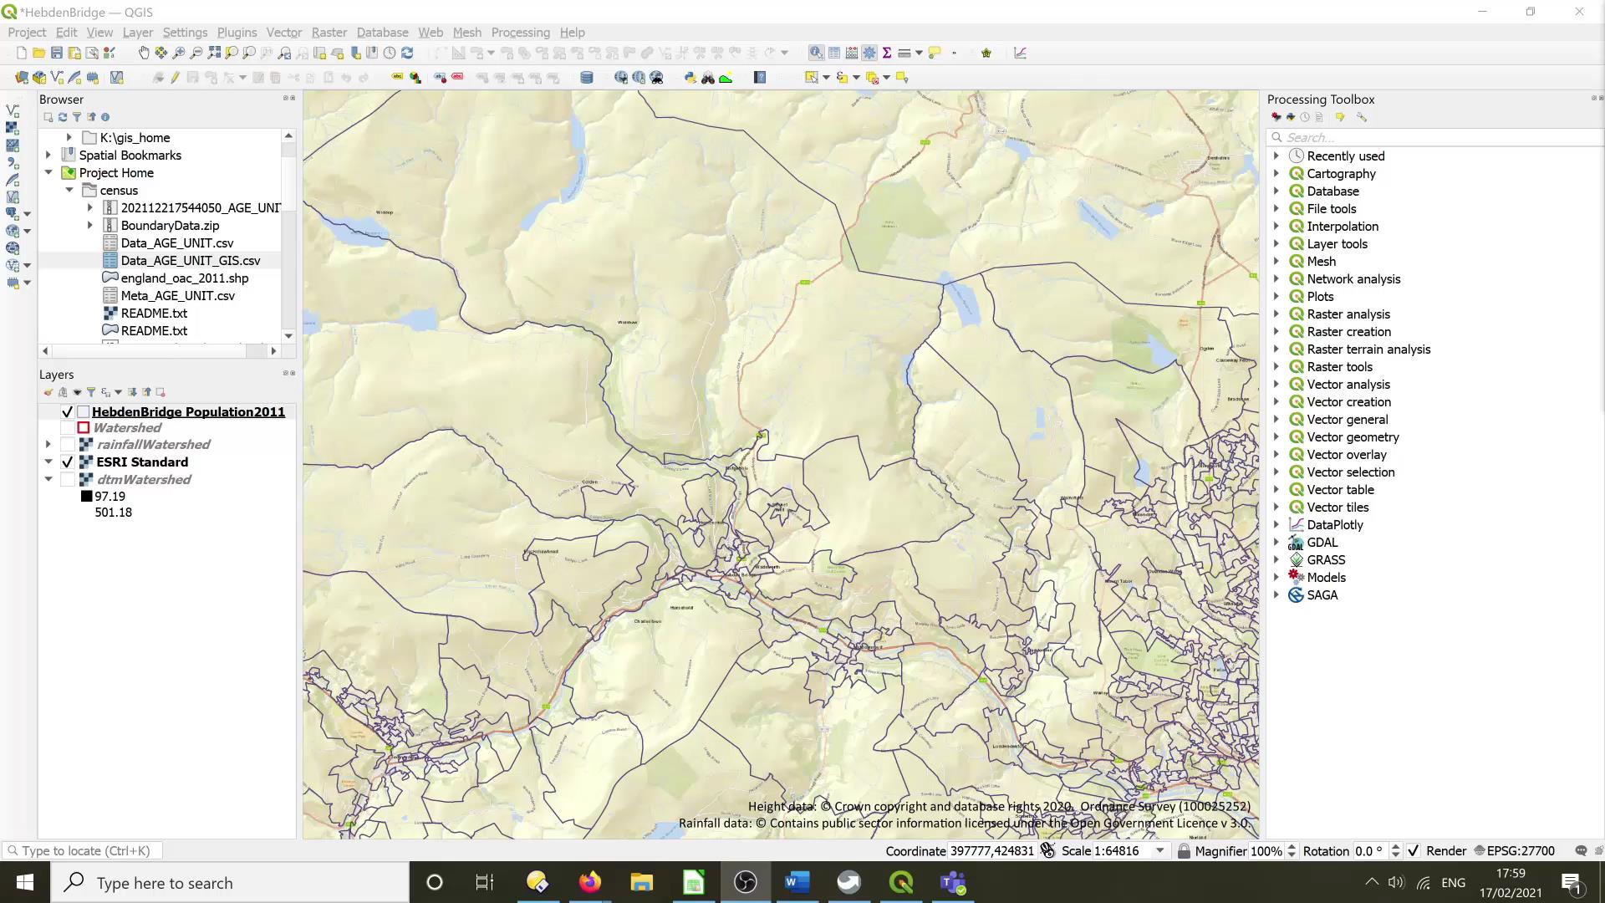Enable the Watershed layer checkbox

67,428
